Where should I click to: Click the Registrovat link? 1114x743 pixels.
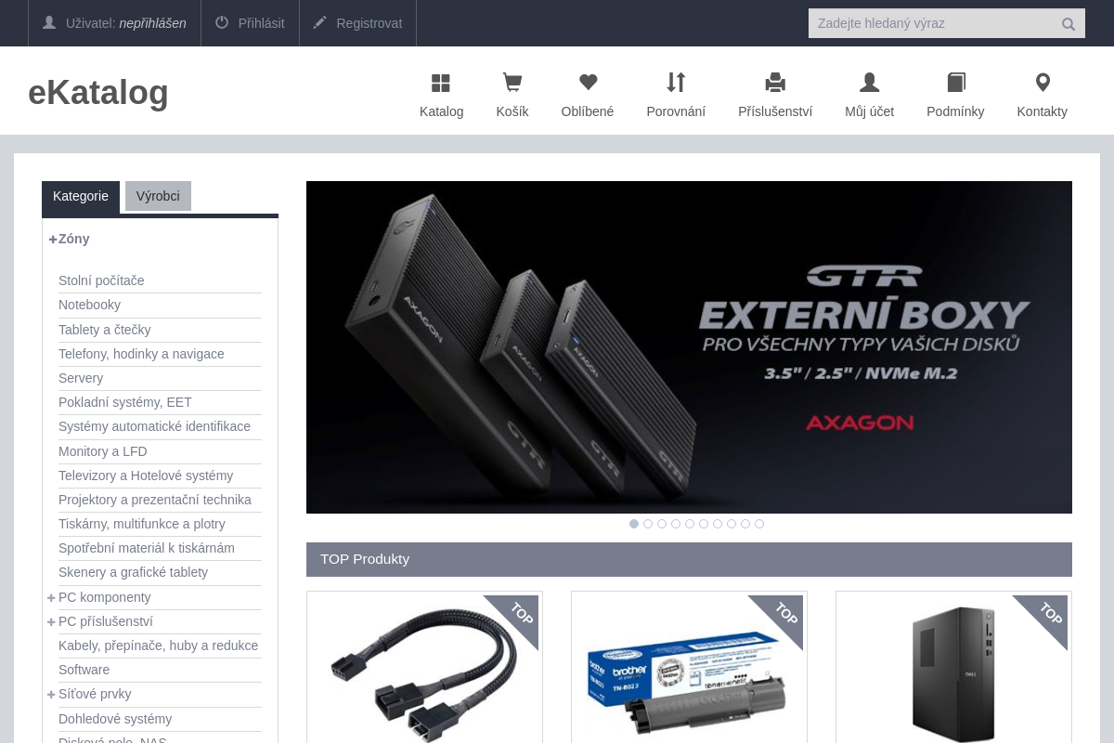pyautogui.click(x=357, y=23)
